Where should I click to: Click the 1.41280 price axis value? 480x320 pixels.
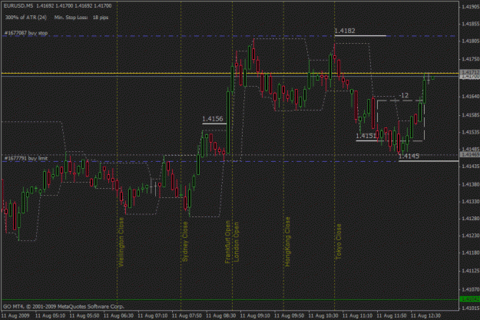tap(471, 219)
